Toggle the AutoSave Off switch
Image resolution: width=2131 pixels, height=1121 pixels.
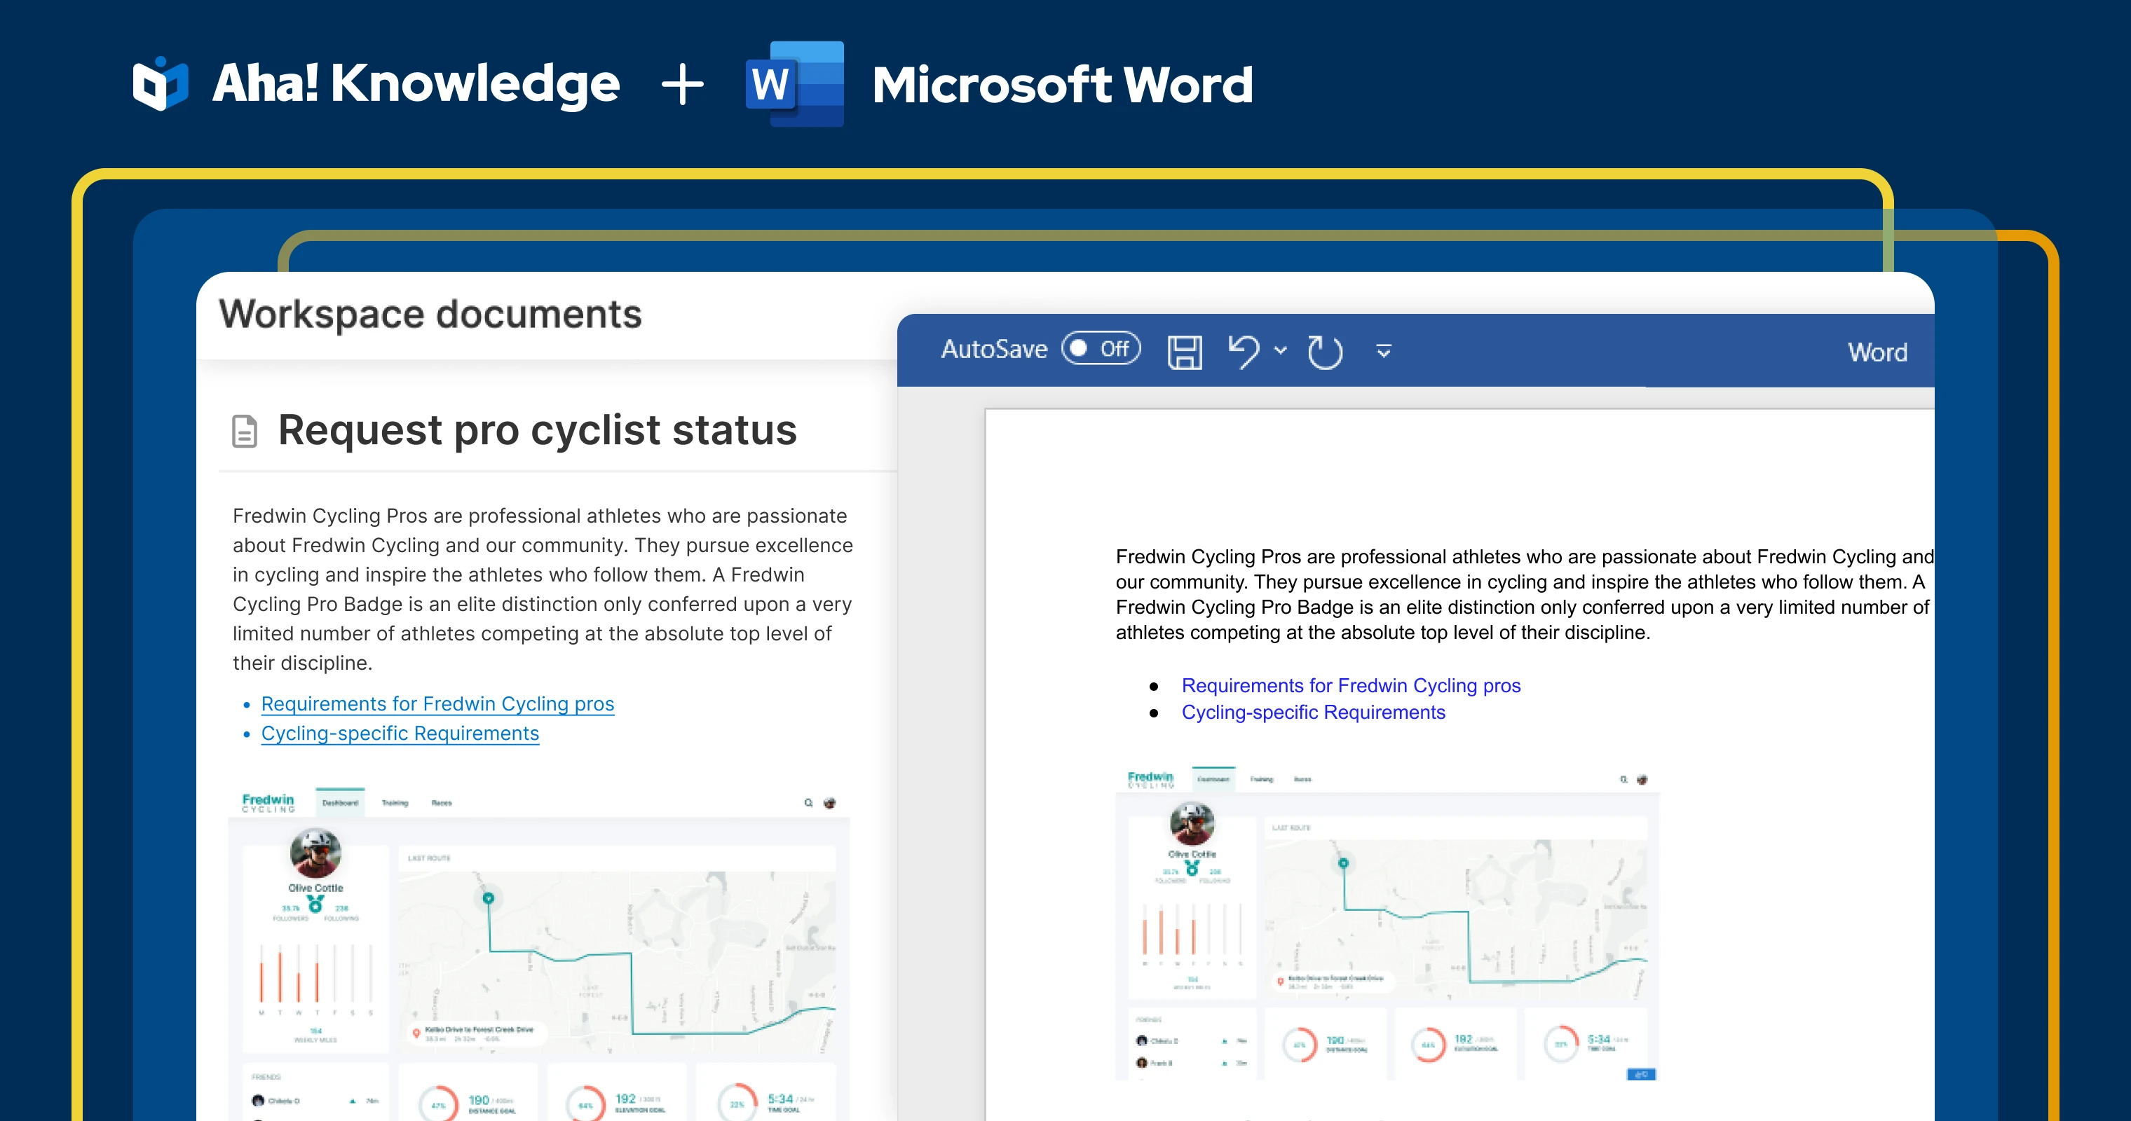(1101, 349)
